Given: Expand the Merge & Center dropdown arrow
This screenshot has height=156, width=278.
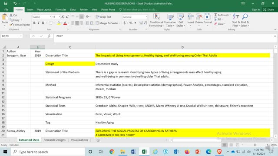Looking at the screenshot, I should pyautogui.click(x=120, y=23).
